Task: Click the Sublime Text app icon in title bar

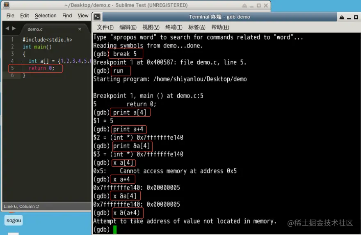Action: pos(7,5)
